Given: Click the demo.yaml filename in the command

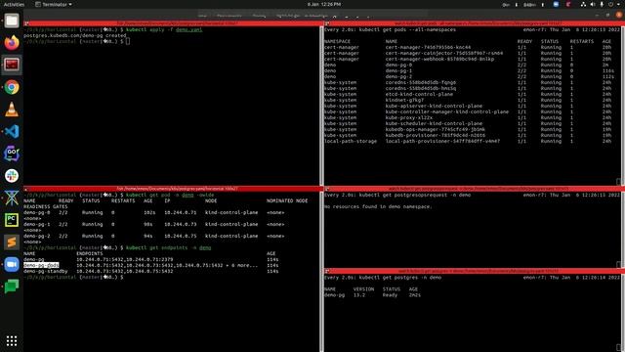Looking at the screenshot, I should [x=188, y=29].
